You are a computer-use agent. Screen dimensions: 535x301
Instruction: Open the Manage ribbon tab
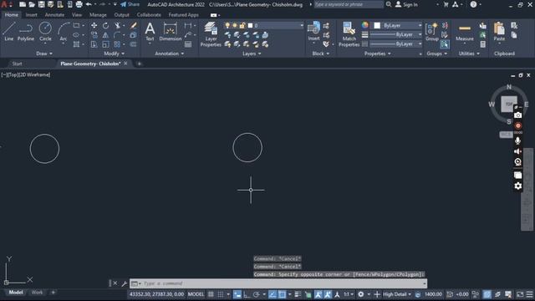tap(98, 15)
